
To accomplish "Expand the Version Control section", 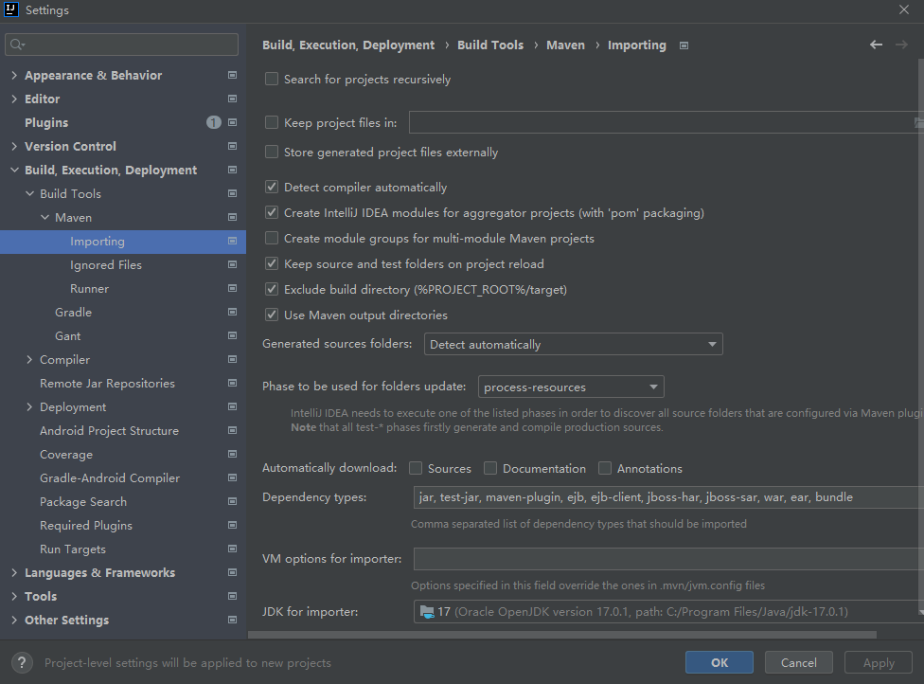I will [x=14, y=146].
